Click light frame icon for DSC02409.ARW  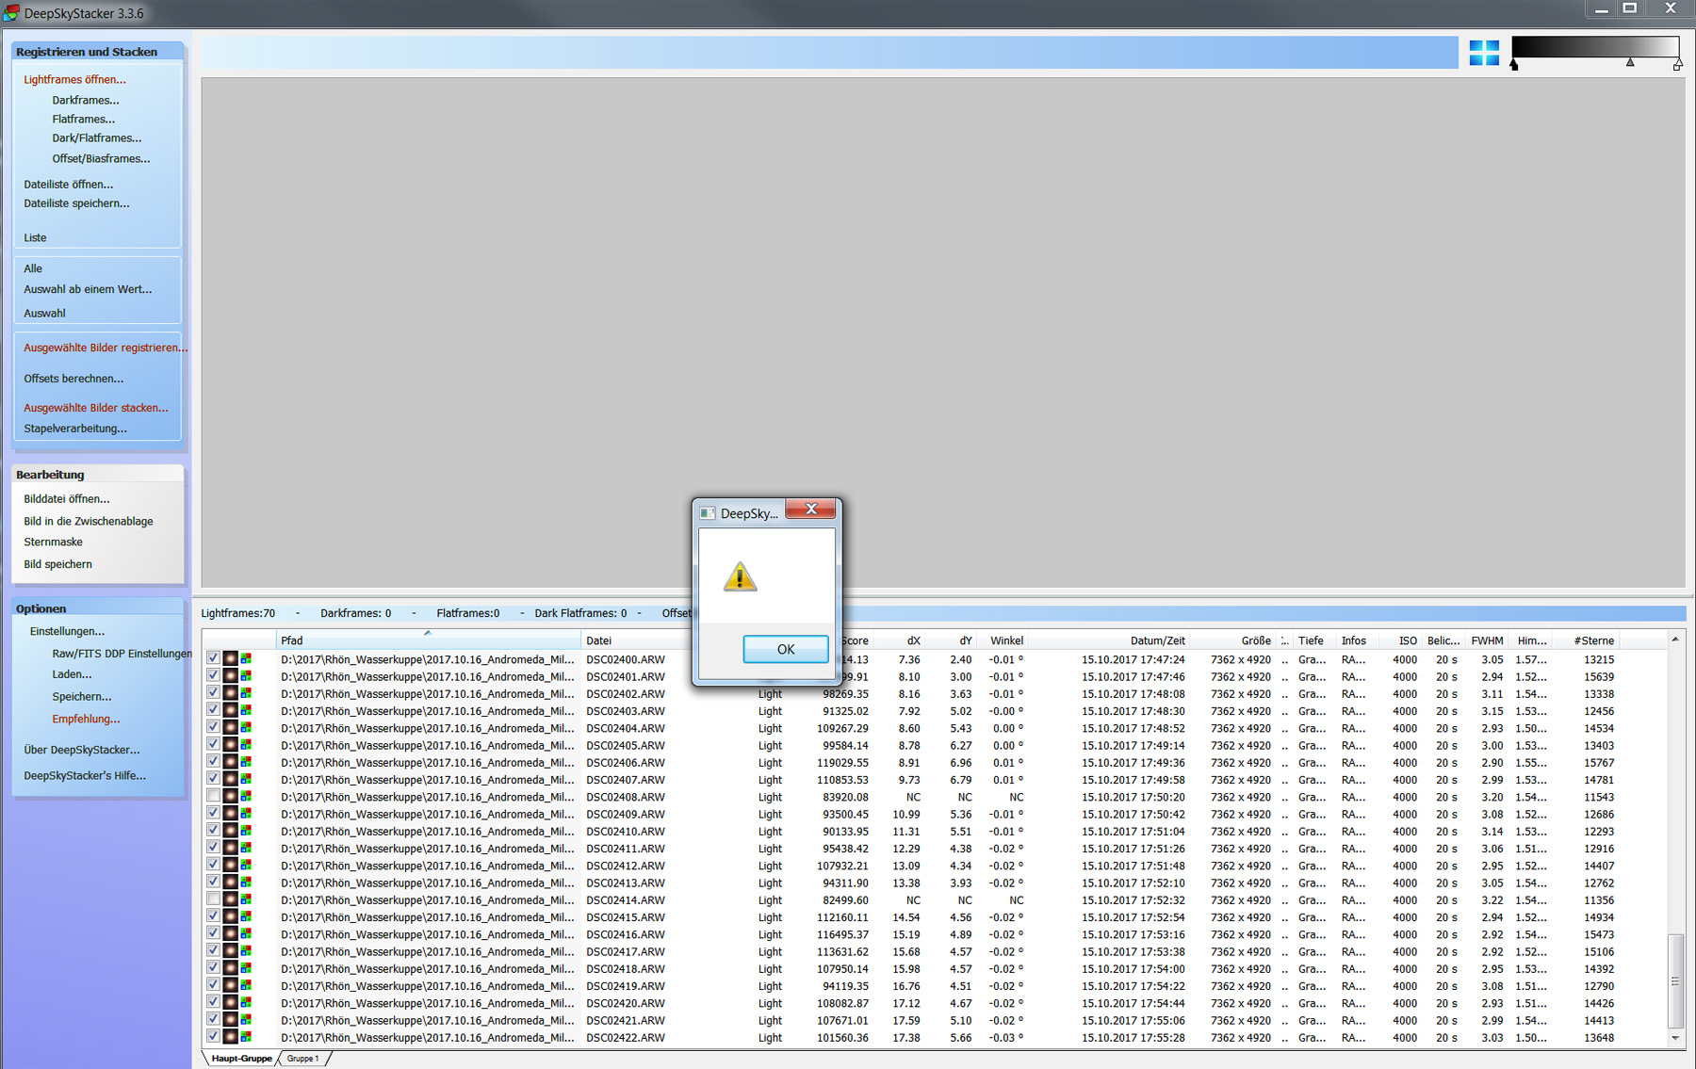point(230,814)
